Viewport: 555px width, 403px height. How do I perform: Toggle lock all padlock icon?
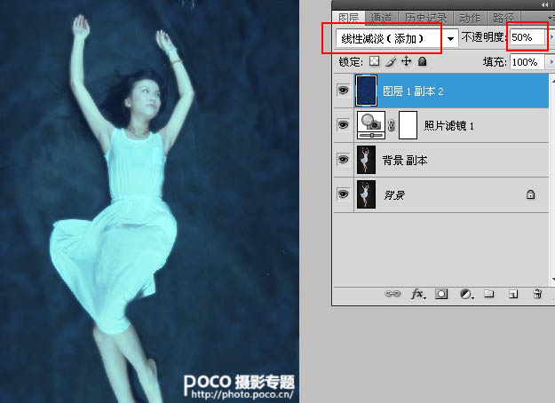(x=422, y=61)
